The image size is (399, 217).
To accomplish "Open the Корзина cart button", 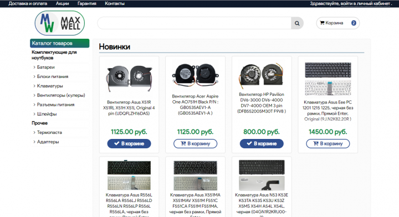I will [x=337, y=23].
